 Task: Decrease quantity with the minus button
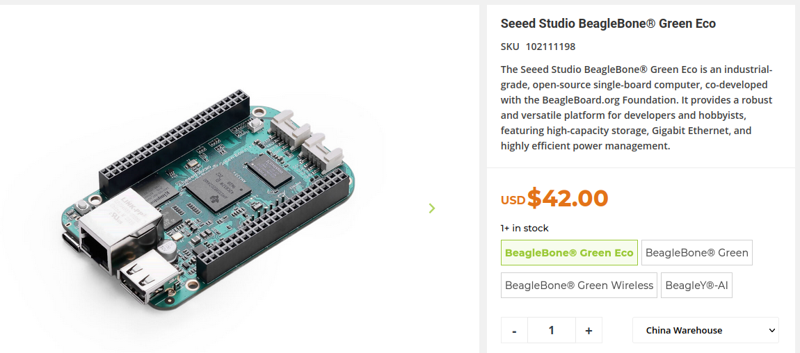click(x=514, y=330)
